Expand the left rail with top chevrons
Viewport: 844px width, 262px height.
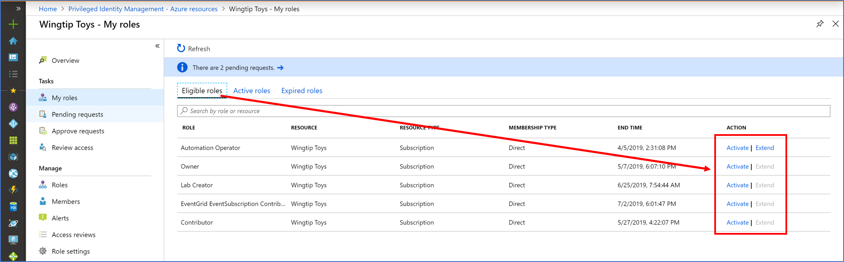point(18,8)
